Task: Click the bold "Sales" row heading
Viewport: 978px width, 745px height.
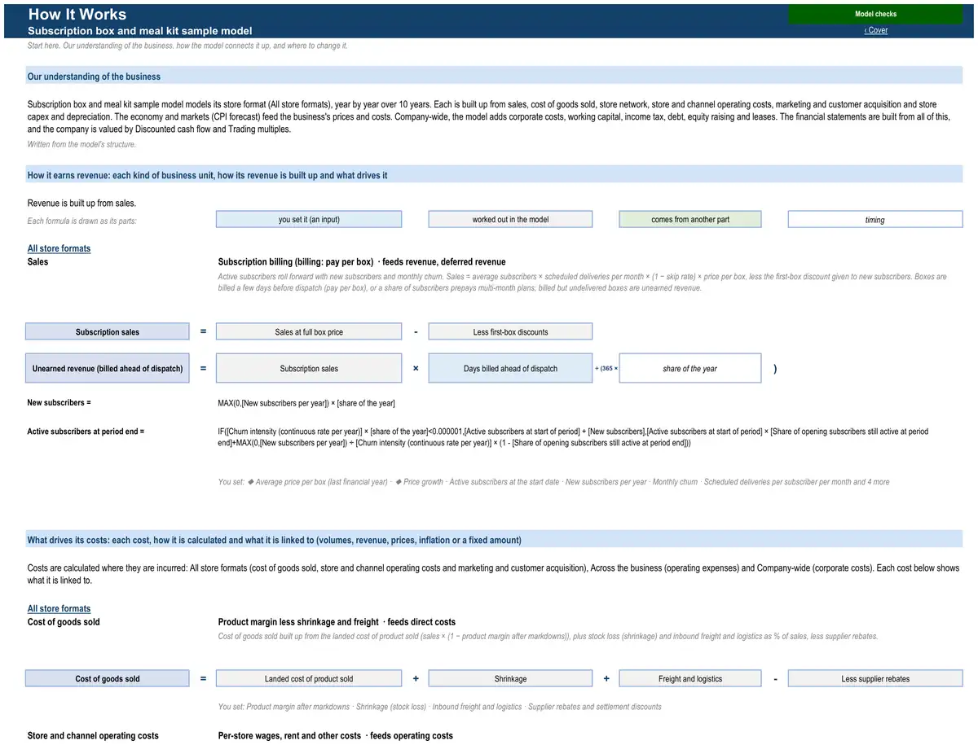Action: click(37, 261)
